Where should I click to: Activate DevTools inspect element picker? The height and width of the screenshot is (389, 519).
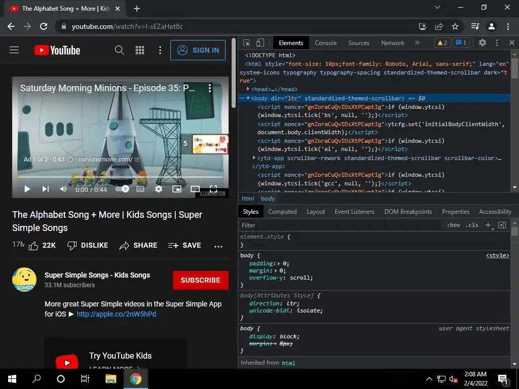tap(247, 43)
